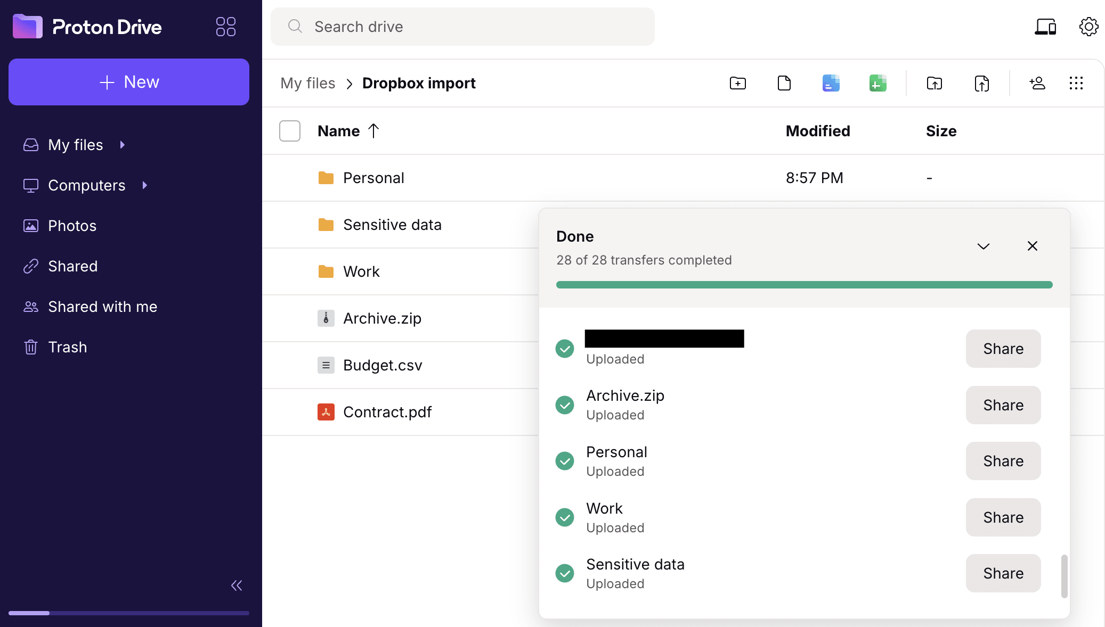Viewport: 1105px width, 627px height.
Task: Upload a file to Drive
Action: [x=982, y=83]
